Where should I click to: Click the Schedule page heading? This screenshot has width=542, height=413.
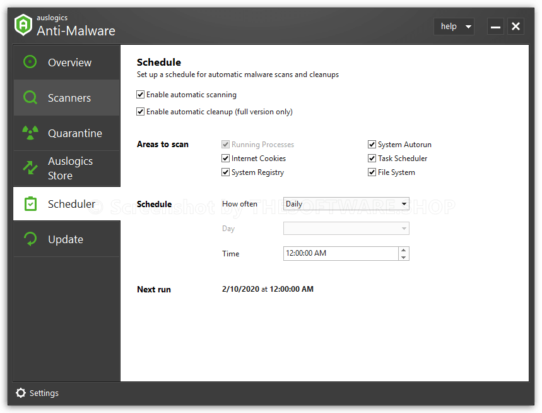pyautogui.click(x=159, y=63)
